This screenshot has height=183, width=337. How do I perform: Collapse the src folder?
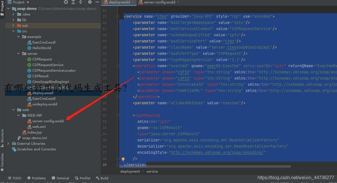(14, 31)
